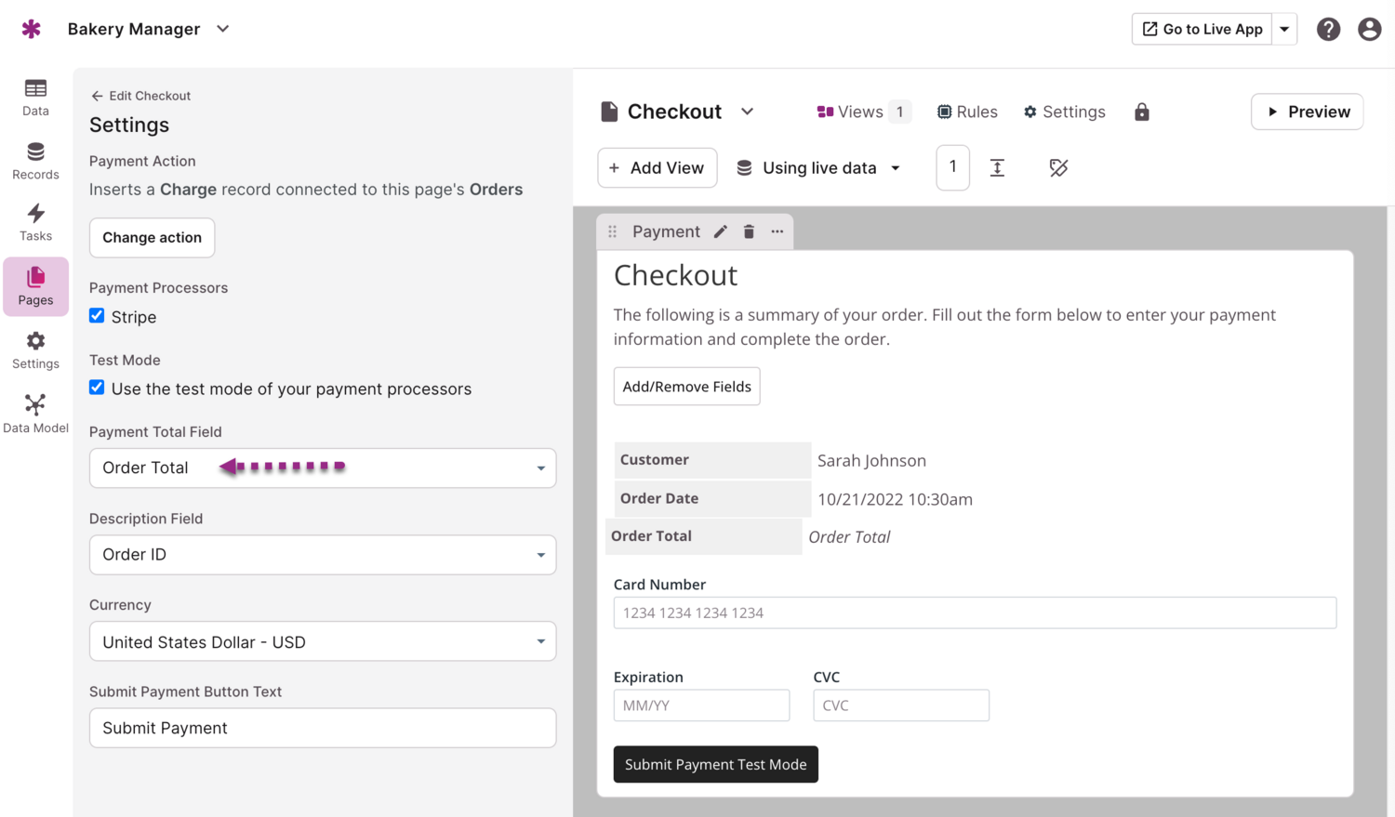
Task: Open the help question mark icon
Action: [1328, 30]
